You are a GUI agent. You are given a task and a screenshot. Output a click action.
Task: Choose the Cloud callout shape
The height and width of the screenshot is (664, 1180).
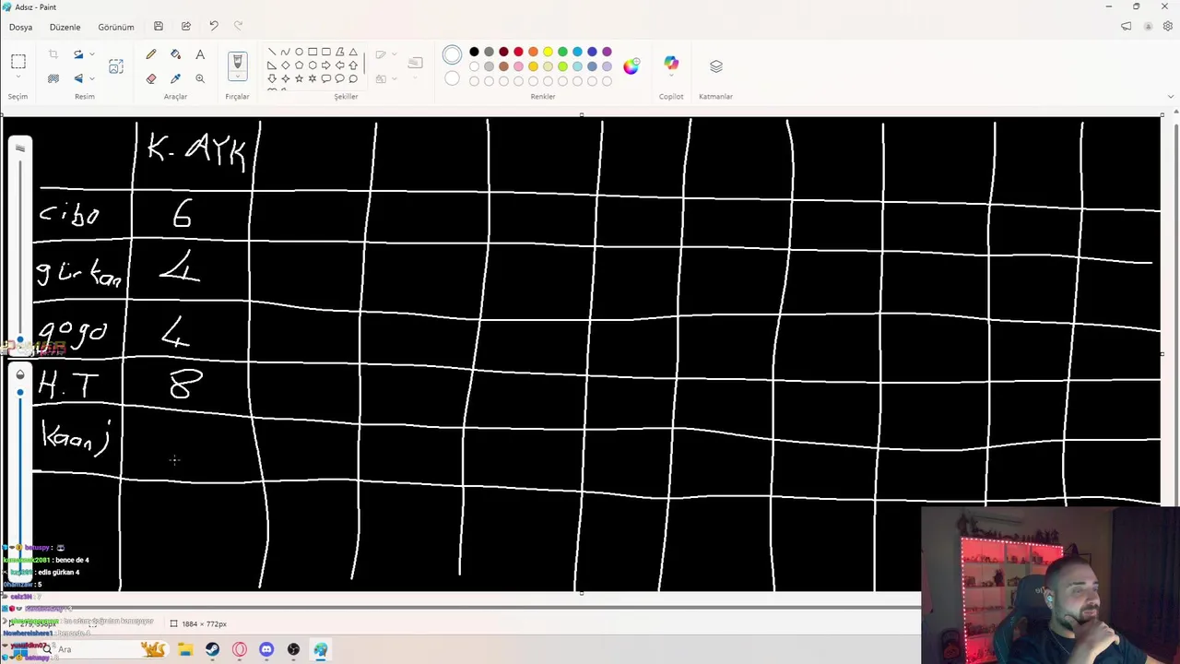tap(353, 78)
